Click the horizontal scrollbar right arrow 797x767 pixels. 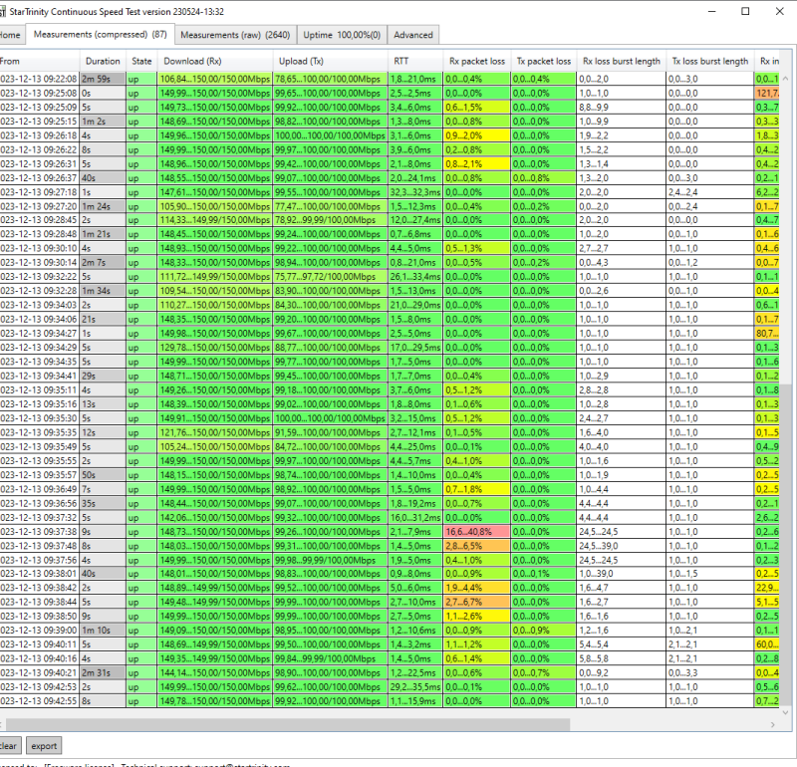773,725
